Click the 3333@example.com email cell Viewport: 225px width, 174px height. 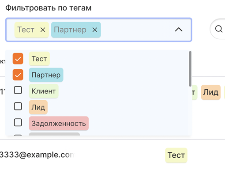click(x=37, y=155)
